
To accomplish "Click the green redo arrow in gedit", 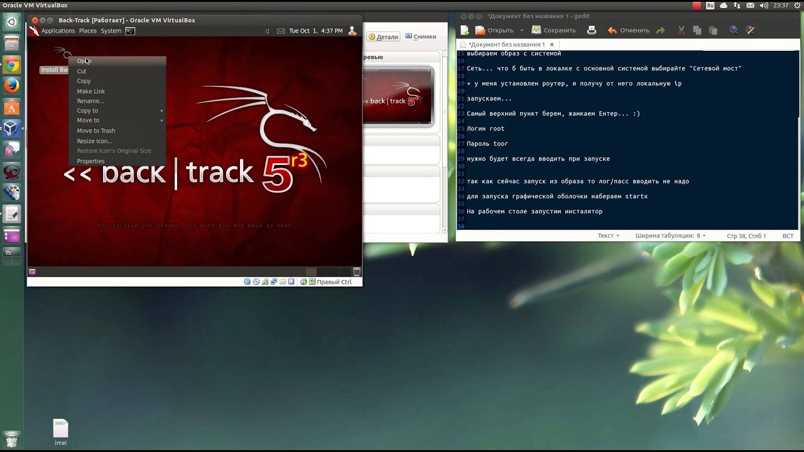I will 660,30.
